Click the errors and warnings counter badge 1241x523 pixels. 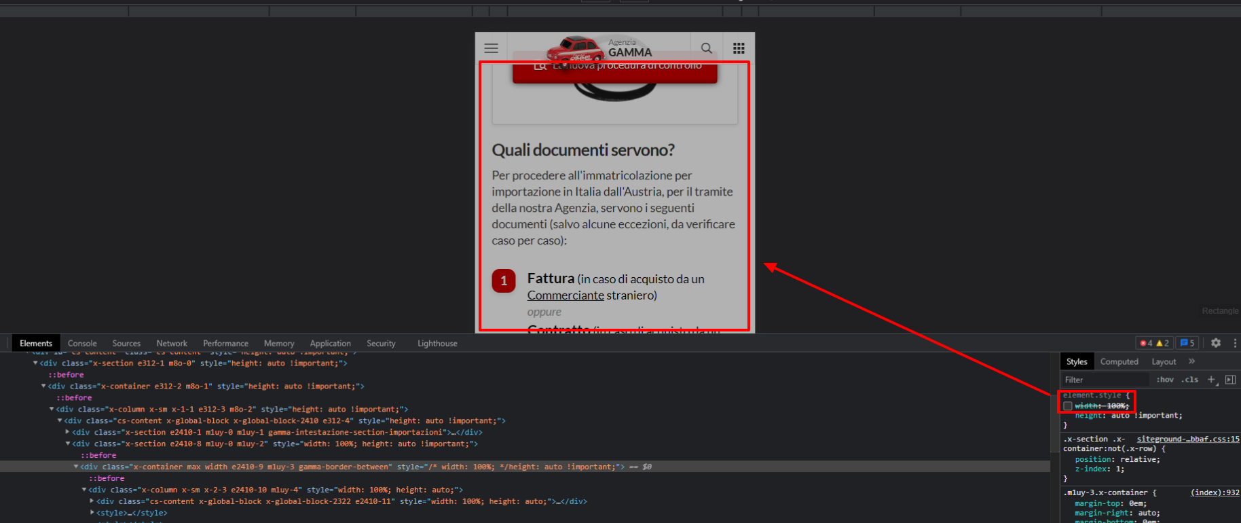tap(1154, 343)
